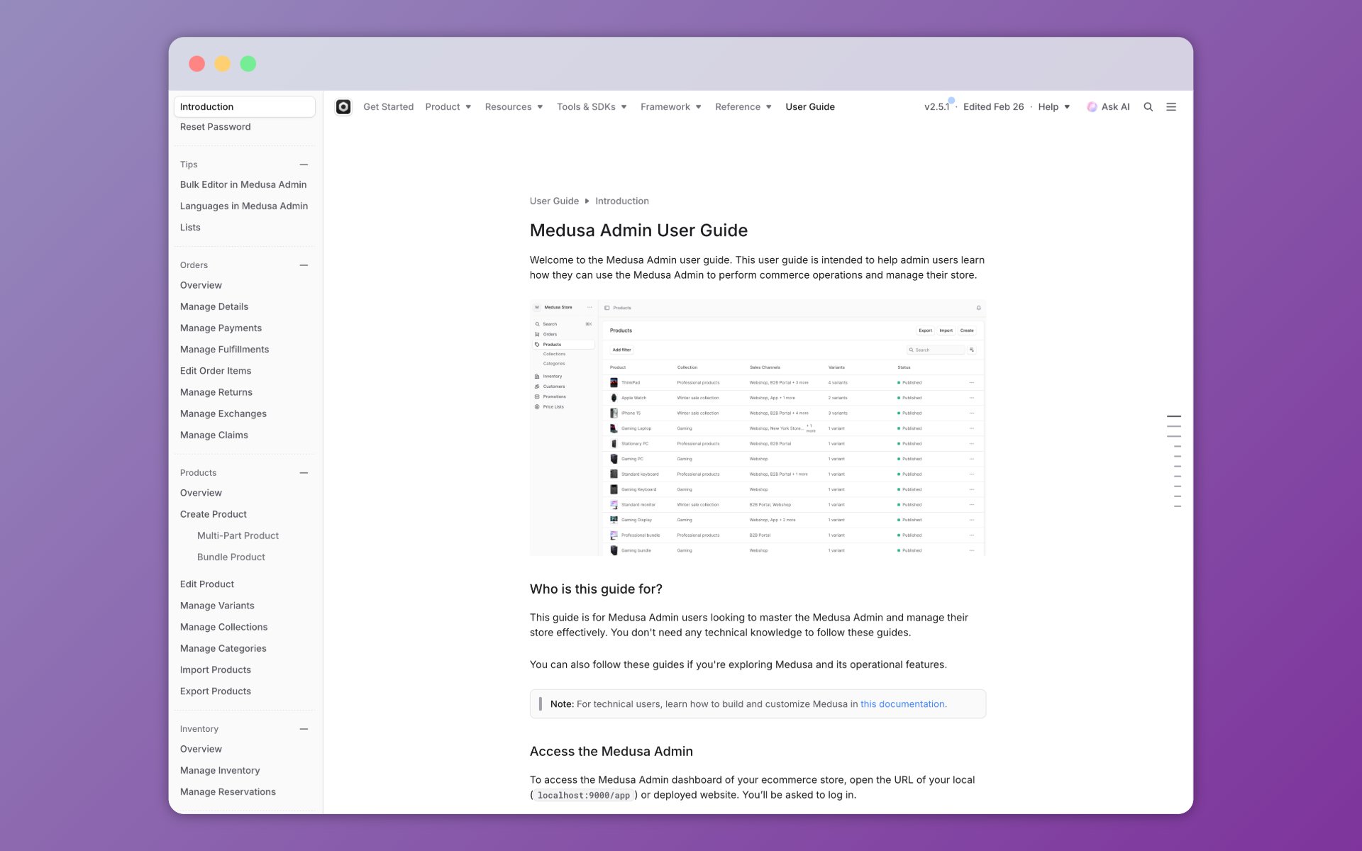Screen dimensions: 1362x851
Task: Click Edited Feb 26 link
Action: click(x=993, y=107)
